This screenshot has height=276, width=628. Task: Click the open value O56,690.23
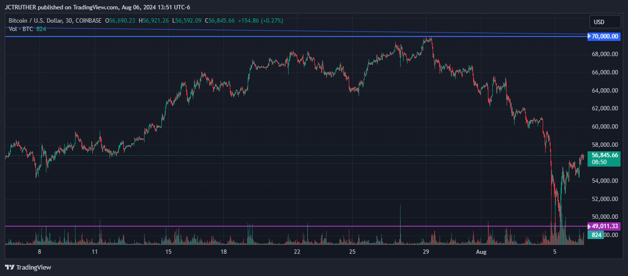(x=121, y=21)
